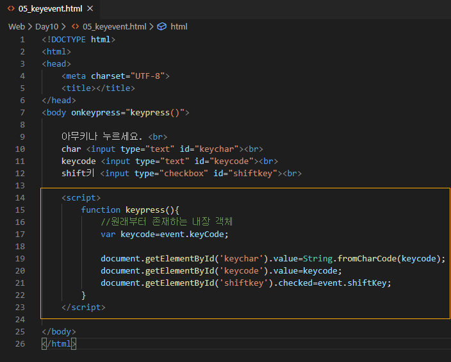Click line number 14 in gutter
Screen dimensions: 451x362
(x=20, y=198)
